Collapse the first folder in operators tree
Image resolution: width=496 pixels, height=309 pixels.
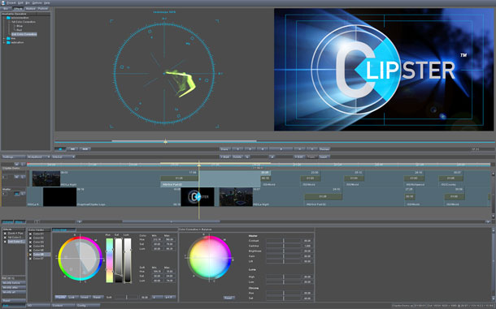pos(4,18)
